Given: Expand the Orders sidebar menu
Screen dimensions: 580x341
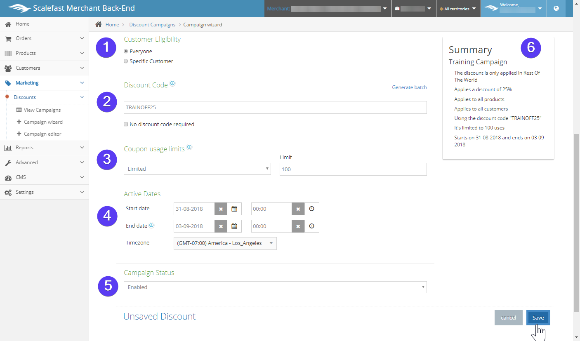Looking at the screenshot, I should pyautogui.click(x=44, y=38).
